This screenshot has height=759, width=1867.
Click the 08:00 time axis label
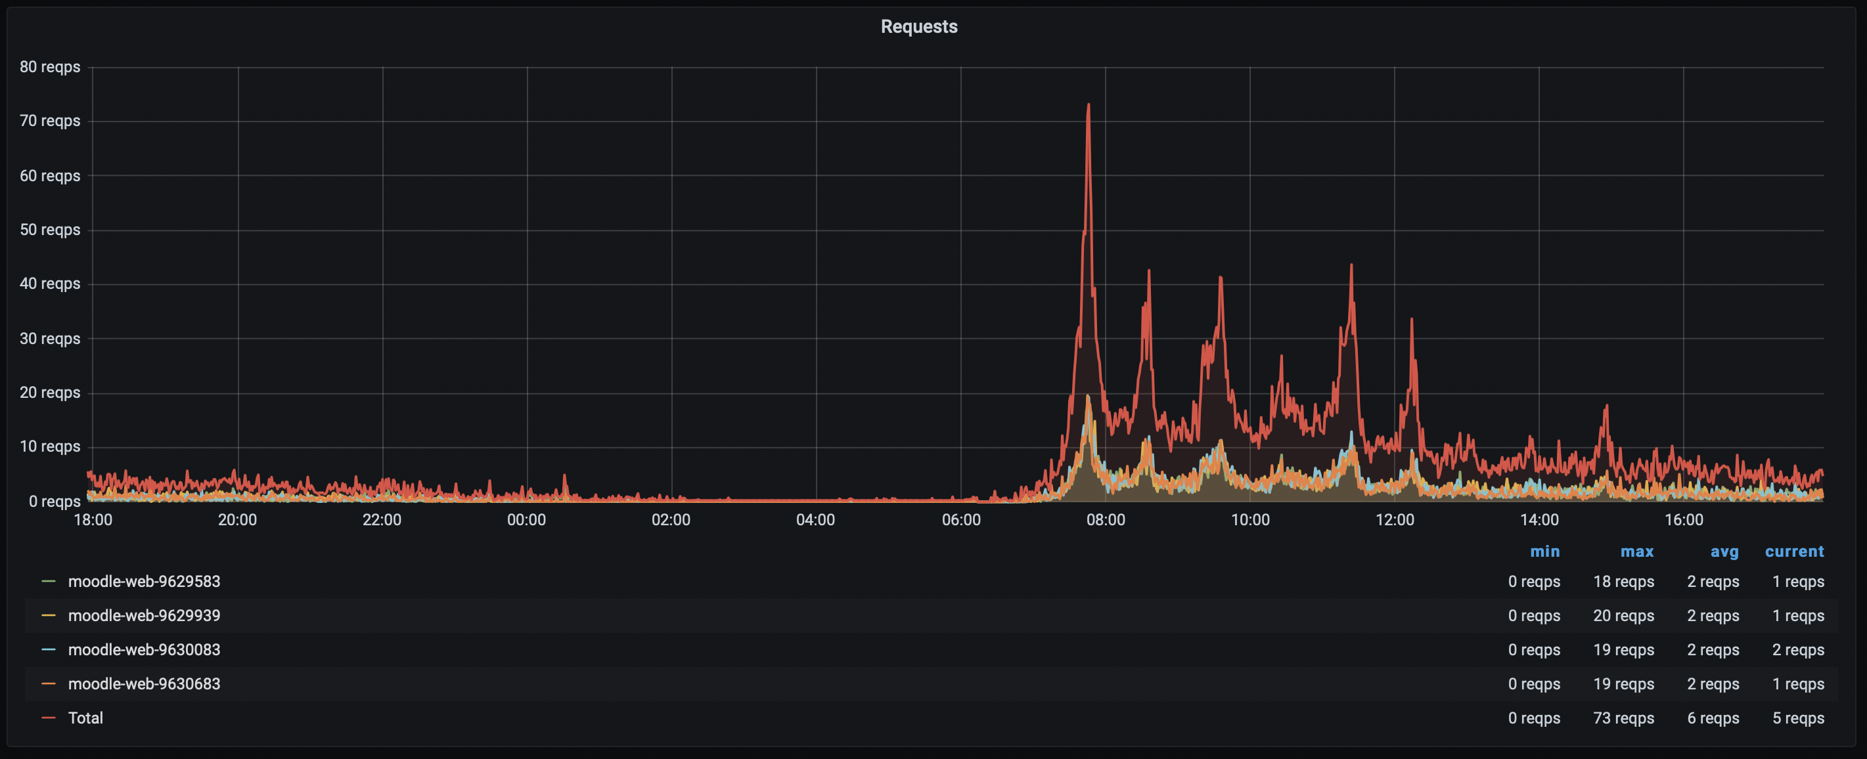click(x=1108, y=519)
